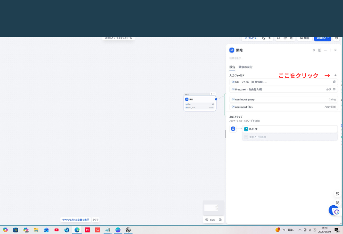Select the 設定 tab
343x234 pixels.
233,67
